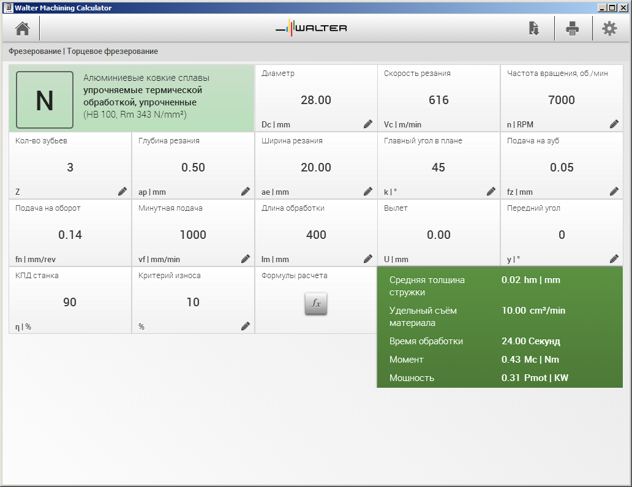Click the Vc | m/min unit label

tap(403, 124)
